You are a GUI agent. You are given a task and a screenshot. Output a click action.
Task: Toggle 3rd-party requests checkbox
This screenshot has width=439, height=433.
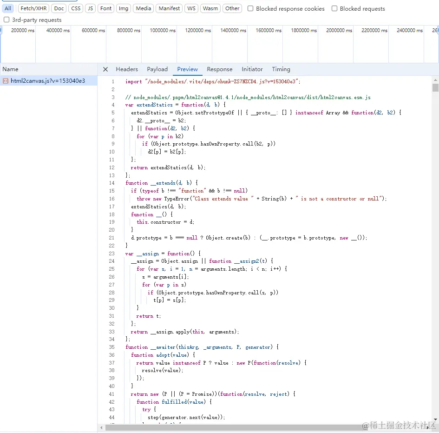click(x=7, y=20)
